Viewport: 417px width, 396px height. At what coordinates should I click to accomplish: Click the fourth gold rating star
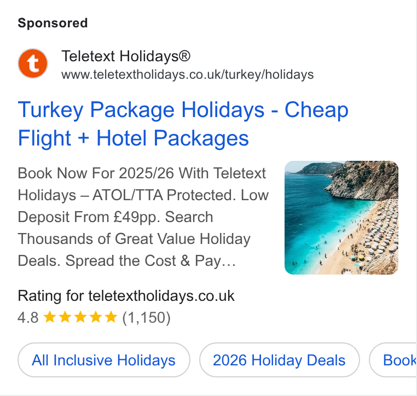[95, 317]
